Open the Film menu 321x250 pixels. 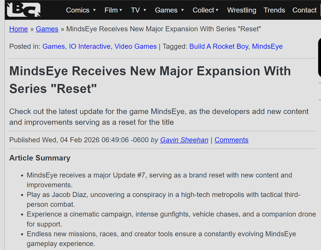point(111,10)
